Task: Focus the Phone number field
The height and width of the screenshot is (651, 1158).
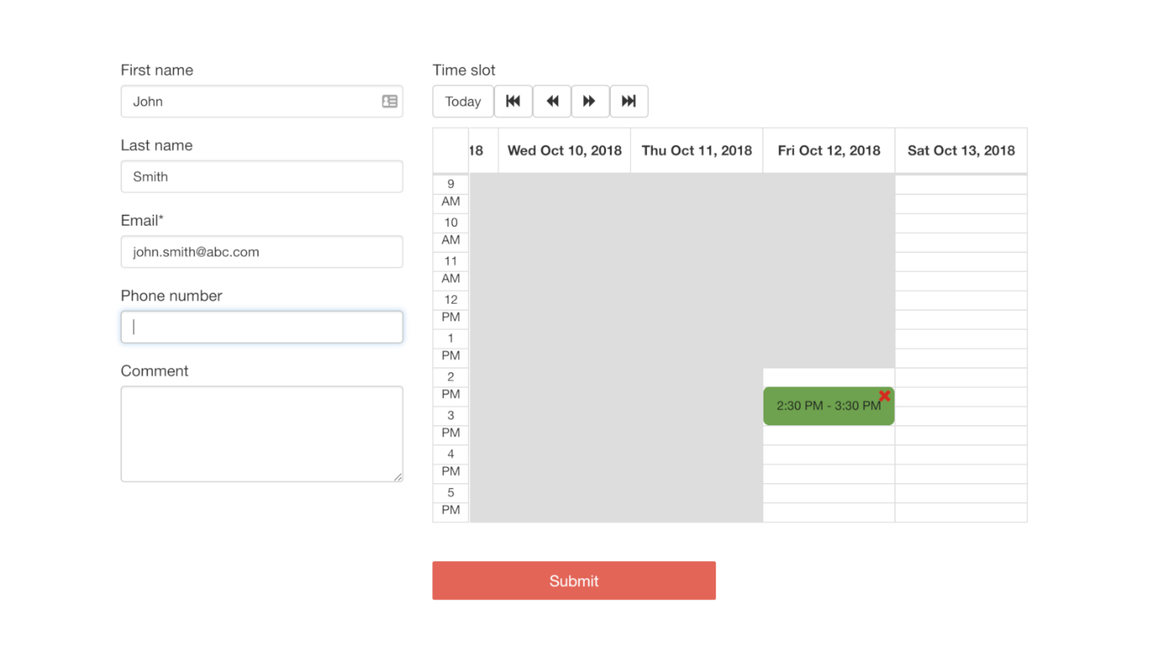Action: [x=262, y=327]
